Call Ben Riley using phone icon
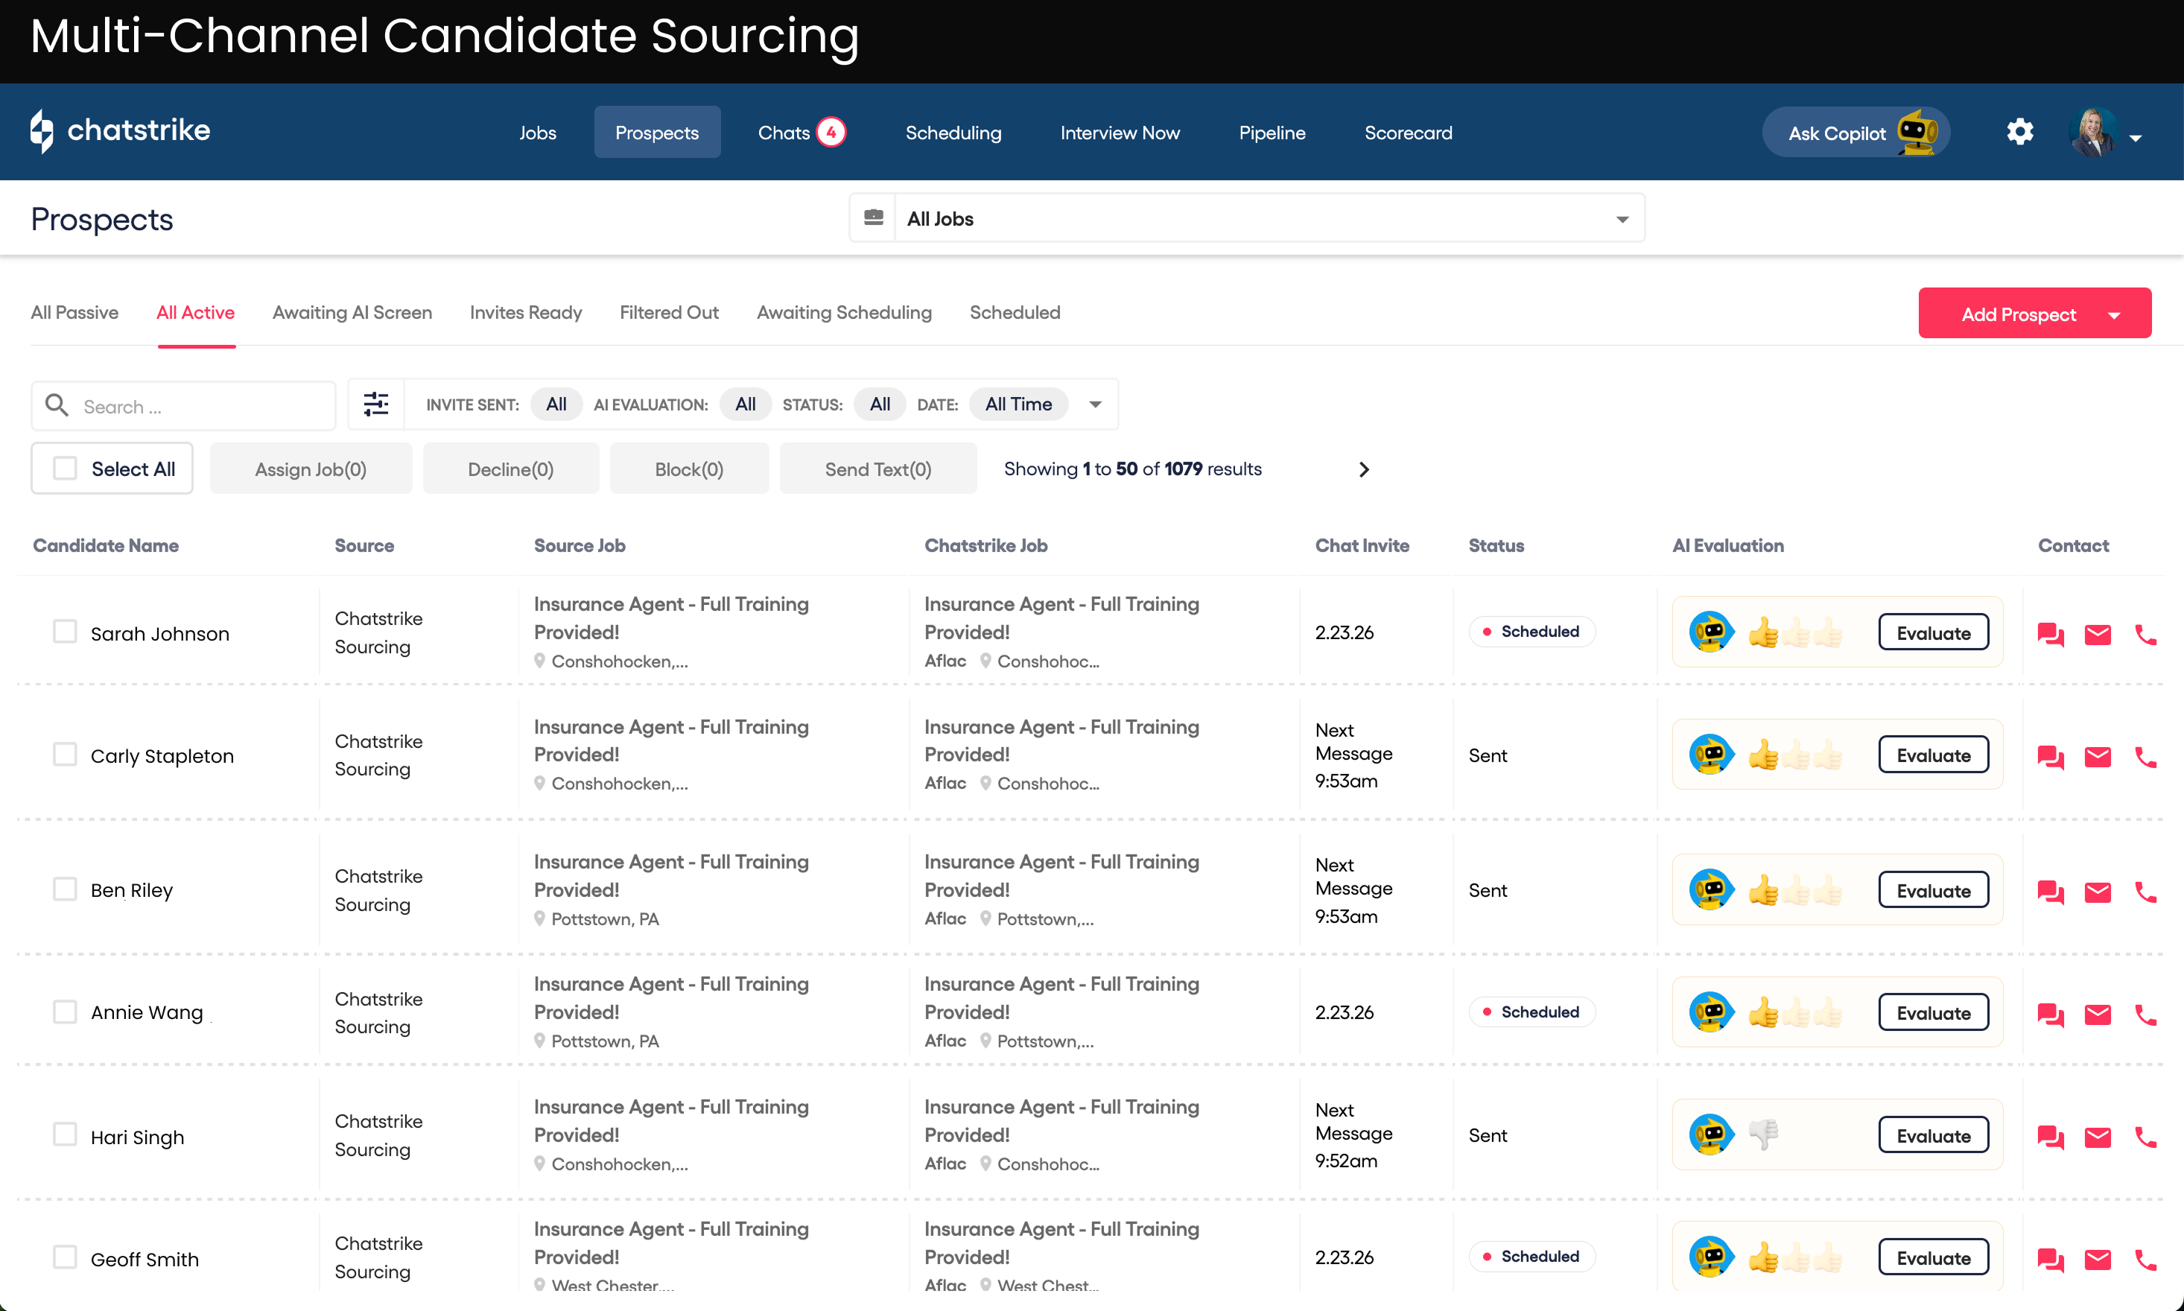This screenshot has height=1311, width=2184. pos(2145,892)
